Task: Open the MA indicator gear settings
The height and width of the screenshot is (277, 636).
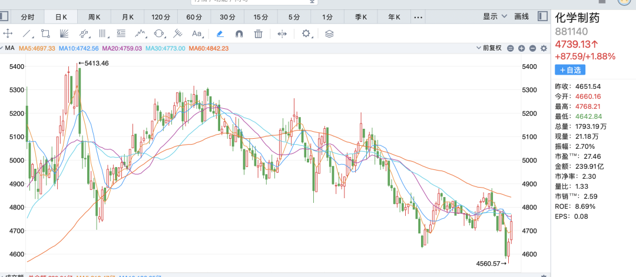Action: (x=544, y=48)
